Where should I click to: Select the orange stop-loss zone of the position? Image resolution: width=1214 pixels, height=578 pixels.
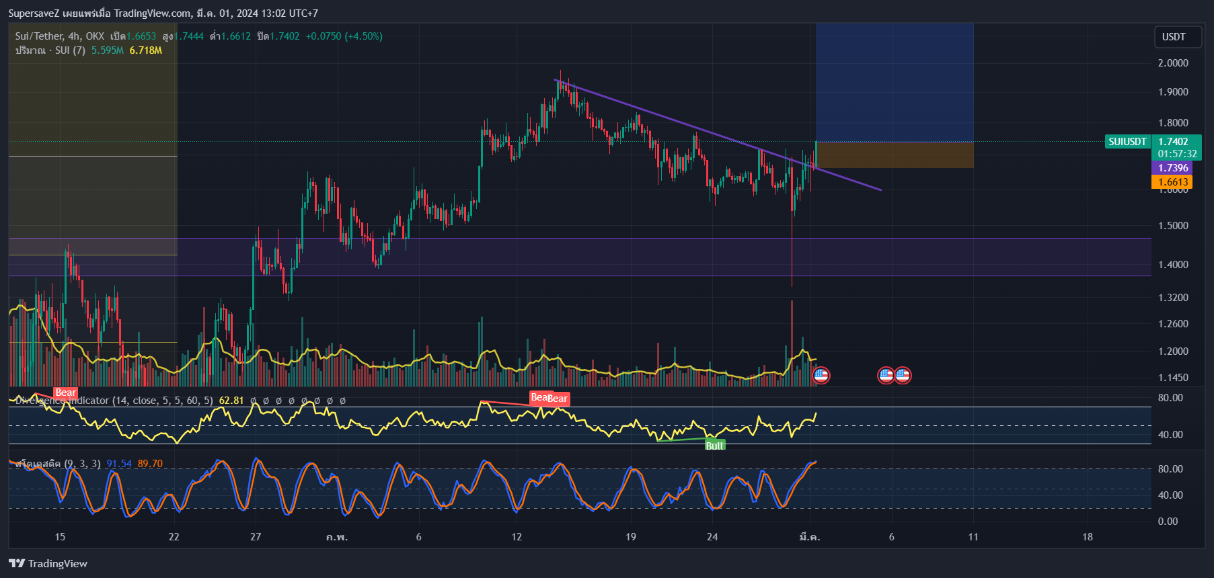coord(895,155)
